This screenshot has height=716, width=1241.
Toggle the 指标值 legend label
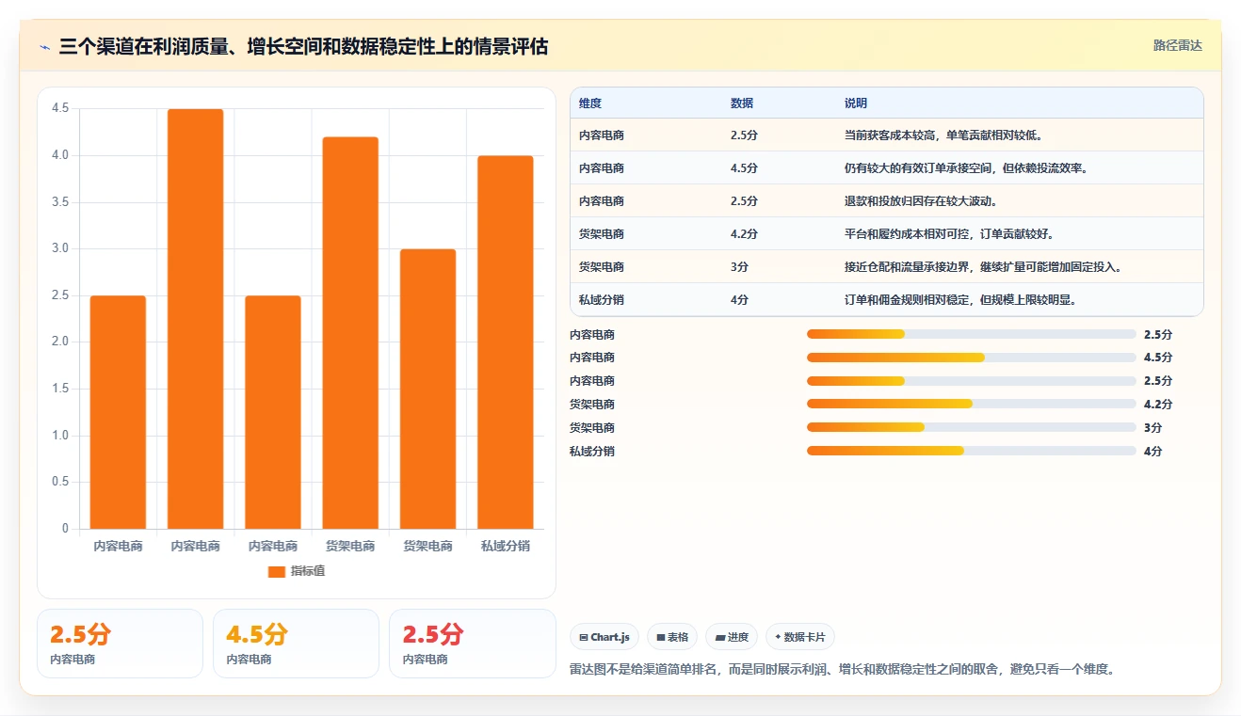click(x=308, y=571)
